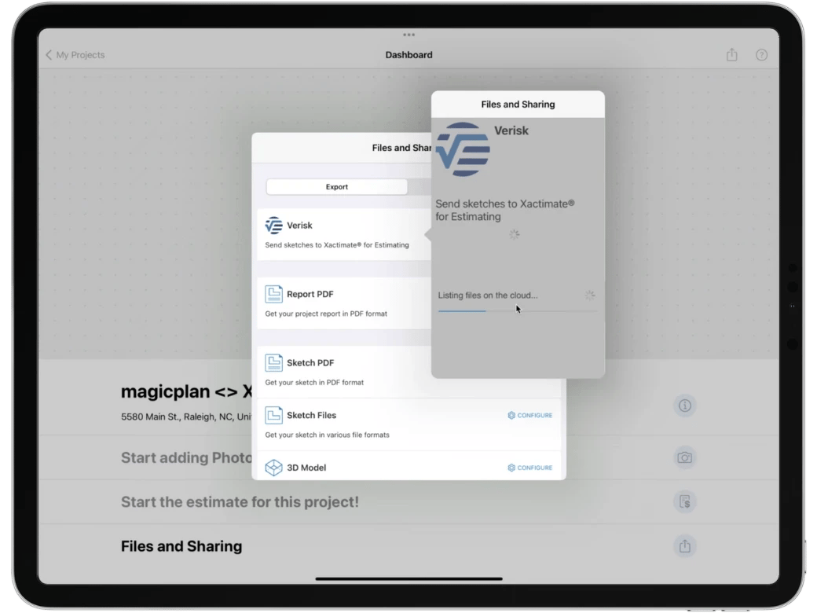Select the Verisk export option icon
This screenshot has height=613, width=817.
[x=273, y=224]
